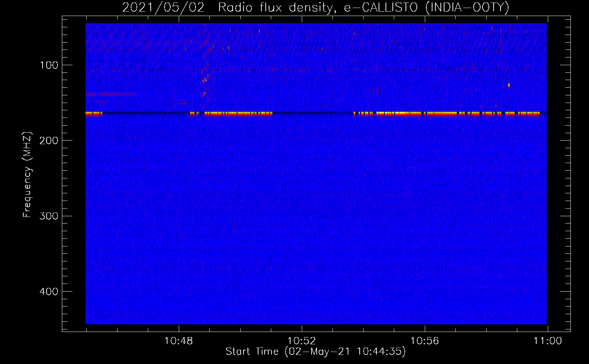Click the 11:00 time tick label
Image resolution: width=589 pixels, height=364 pixels.
tap(548, 341)
